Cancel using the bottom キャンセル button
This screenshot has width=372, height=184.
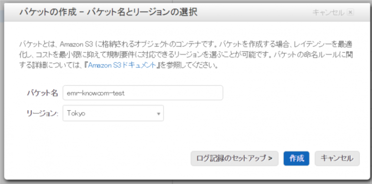(x=337, y=158)
